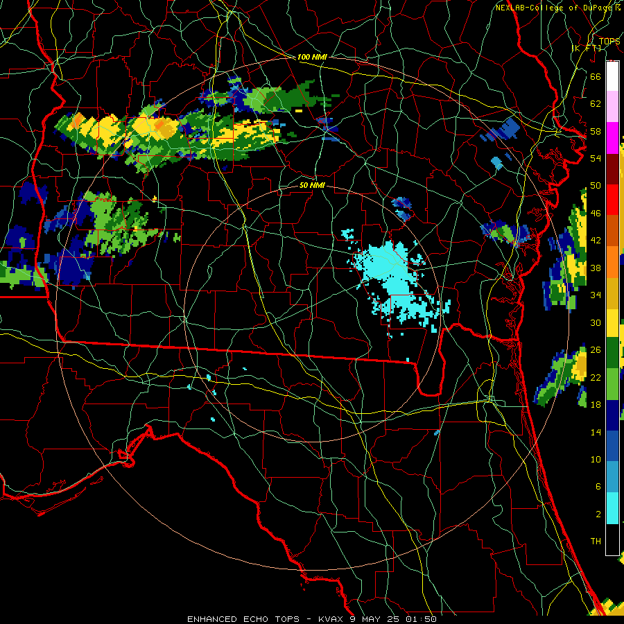Click the 22 legend value

click(x=596, y=377)
